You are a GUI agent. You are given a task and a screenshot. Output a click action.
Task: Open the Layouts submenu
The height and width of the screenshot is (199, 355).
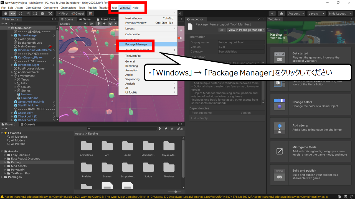pyautogui.click(x=148, y=28)
